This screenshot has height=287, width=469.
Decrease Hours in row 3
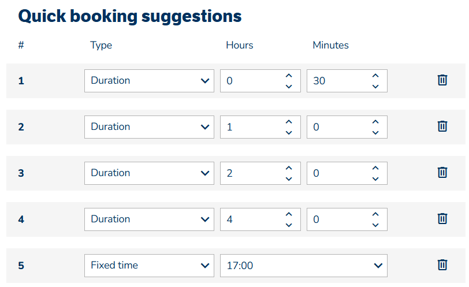[289, 179]
